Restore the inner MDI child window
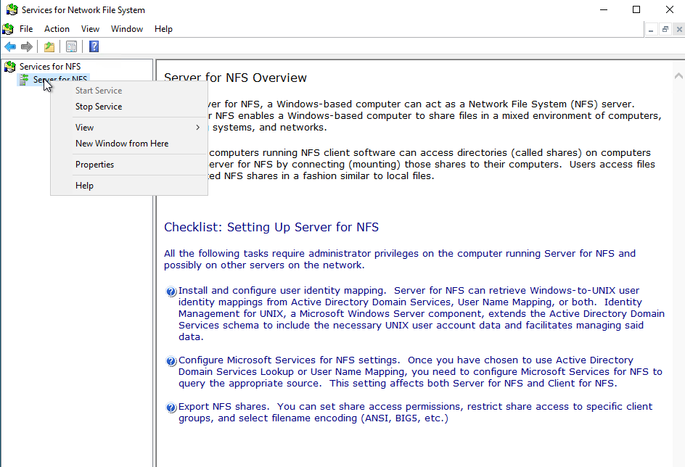 click(x=665, y=29)
